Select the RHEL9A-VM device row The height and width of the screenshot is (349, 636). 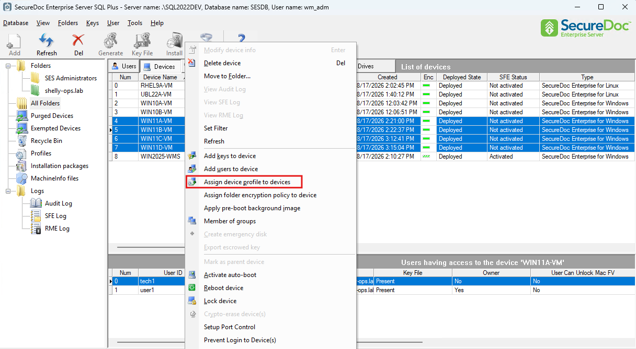pos(156,86)
